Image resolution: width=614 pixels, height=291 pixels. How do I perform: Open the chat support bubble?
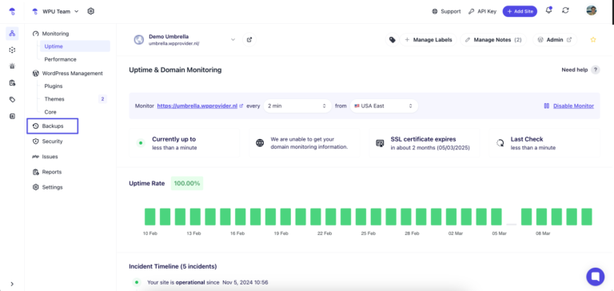pos(595,277)
